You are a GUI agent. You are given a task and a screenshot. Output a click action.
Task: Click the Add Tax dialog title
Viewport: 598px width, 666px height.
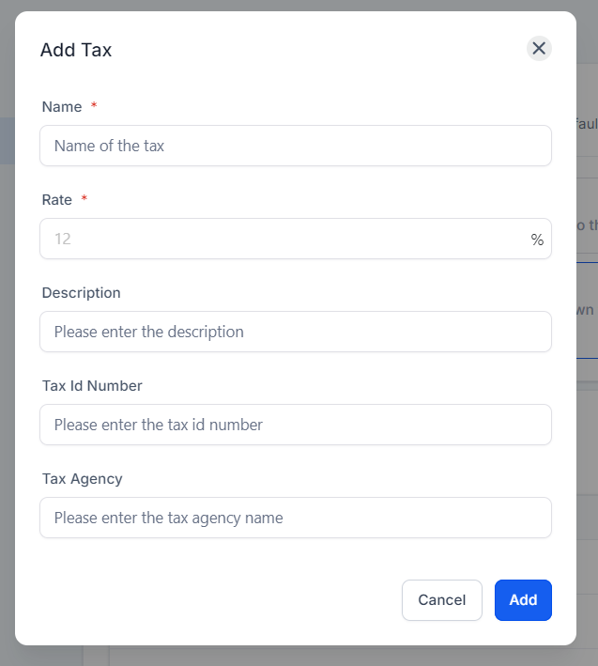tap(76, 50)
